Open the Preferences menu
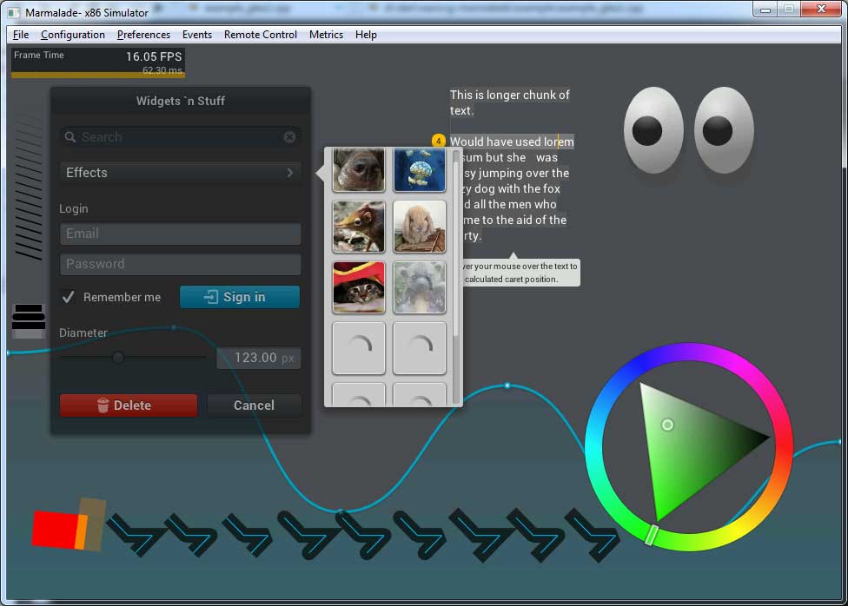848x606 pixels. point(143,35)
